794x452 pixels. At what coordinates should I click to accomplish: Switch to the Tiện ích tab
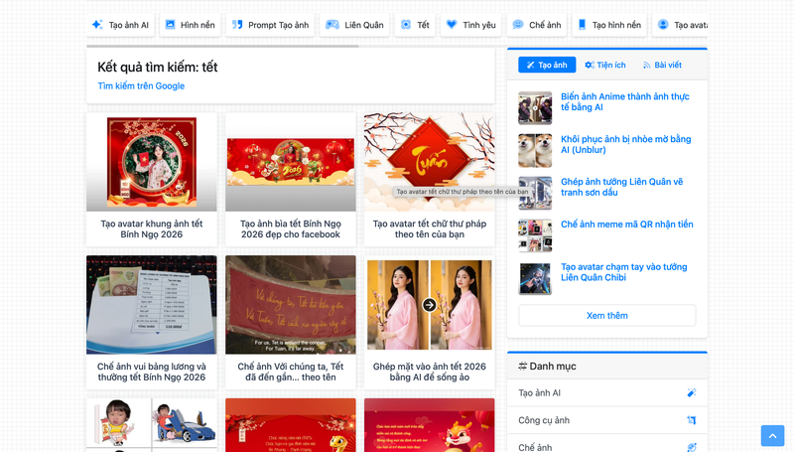coord(605,65)
